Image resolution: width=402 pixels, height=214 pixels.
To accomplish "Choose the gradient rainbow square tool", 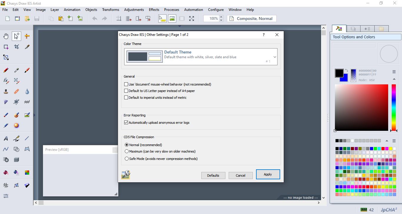I will pos(27,173).
